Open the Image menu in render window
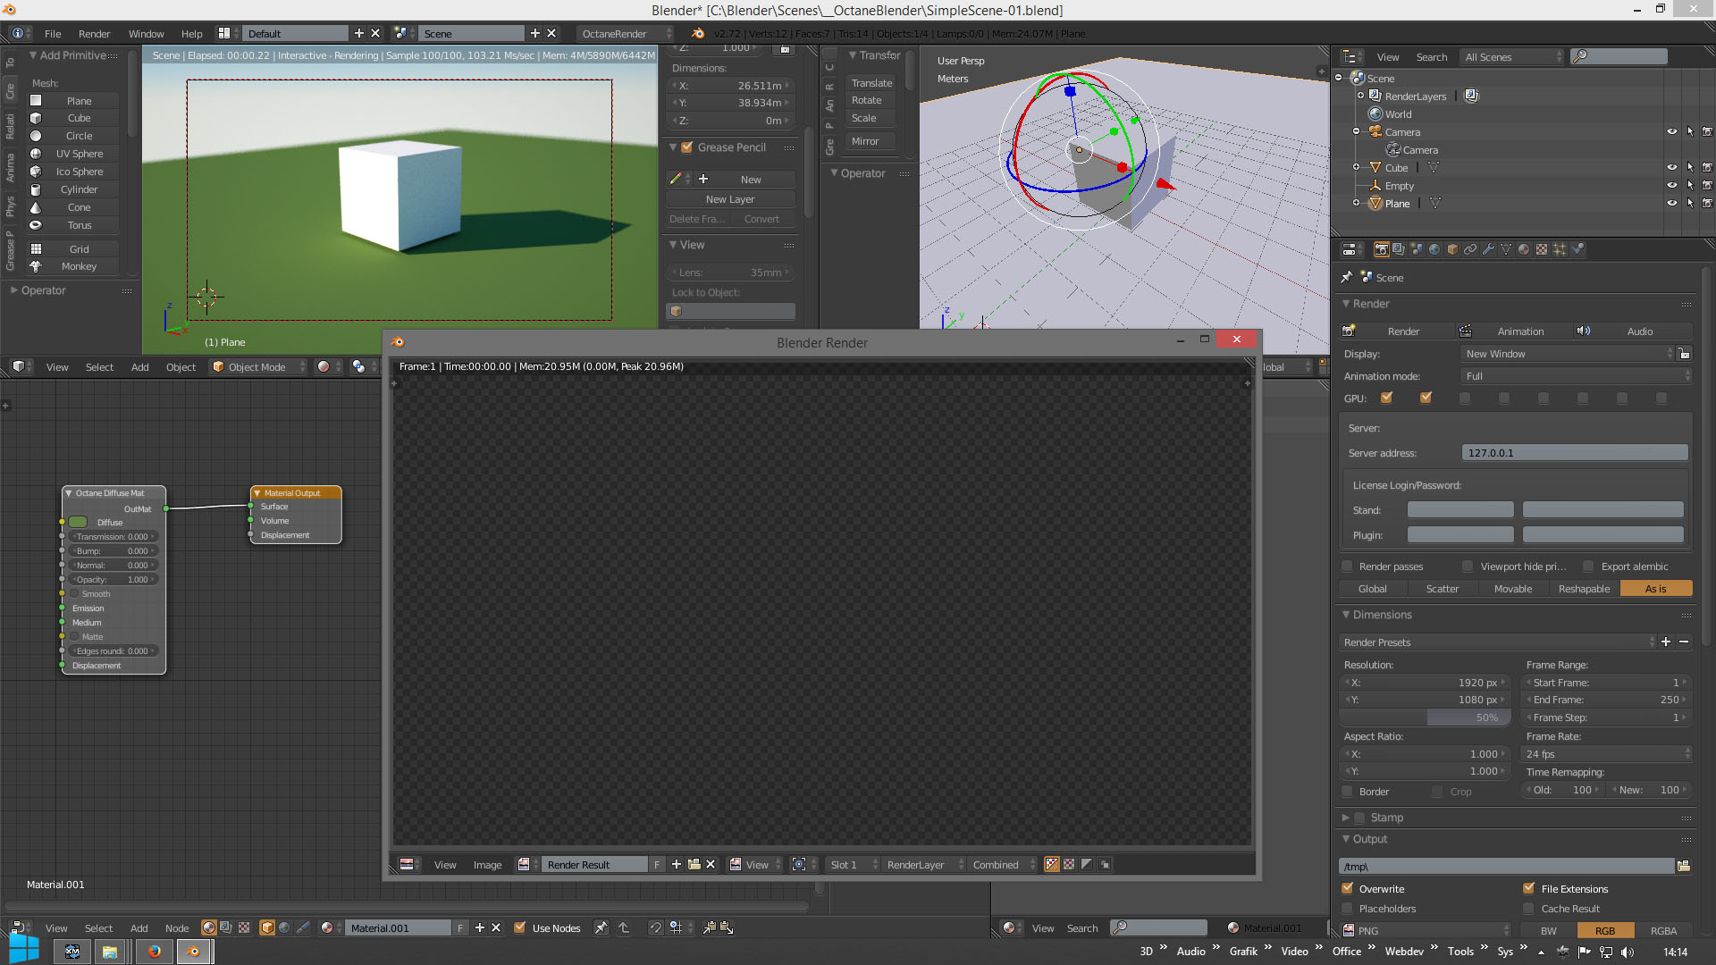The height and width of the screenshot is (965, 1716). click(x=487, y=865)
